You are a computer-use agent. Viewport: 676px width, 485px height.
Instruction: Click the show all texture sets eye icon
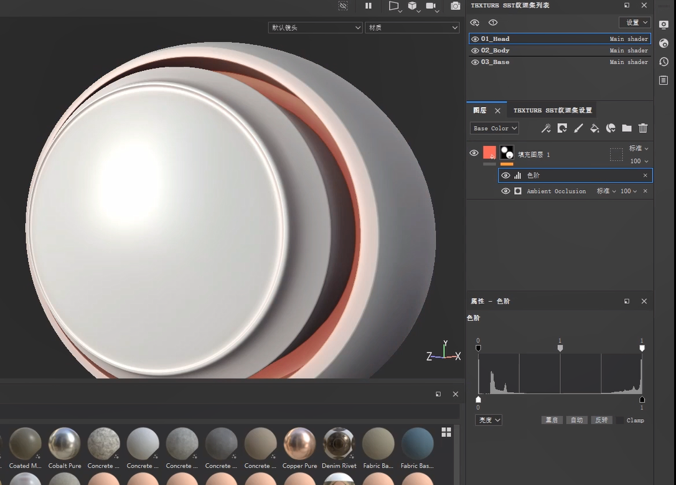475,22
